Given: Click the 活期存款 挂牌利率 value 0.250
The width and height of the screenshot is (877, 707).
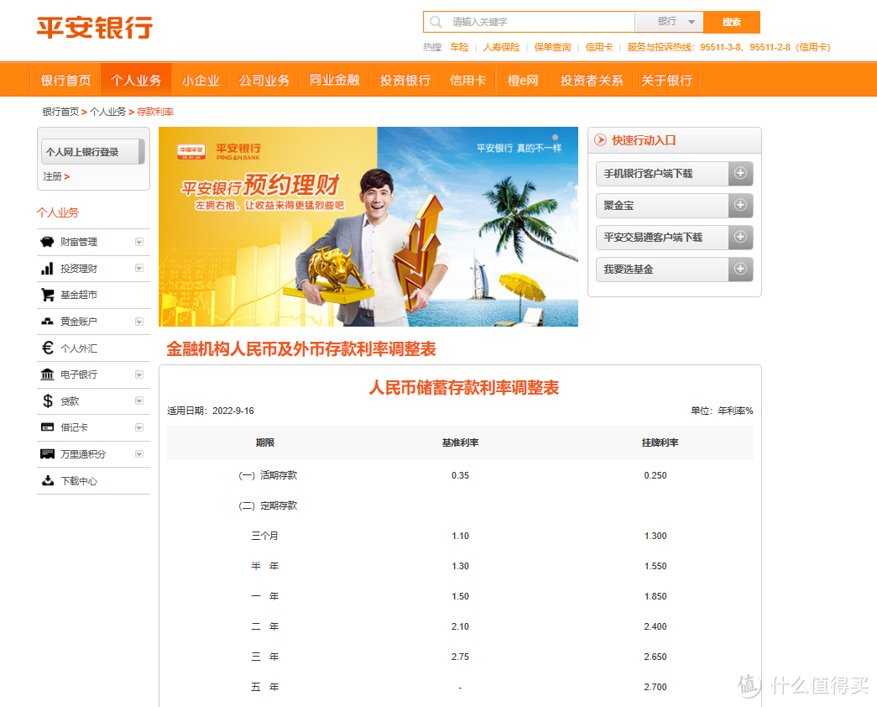Looking at the screenshot, I should (655, 475).
